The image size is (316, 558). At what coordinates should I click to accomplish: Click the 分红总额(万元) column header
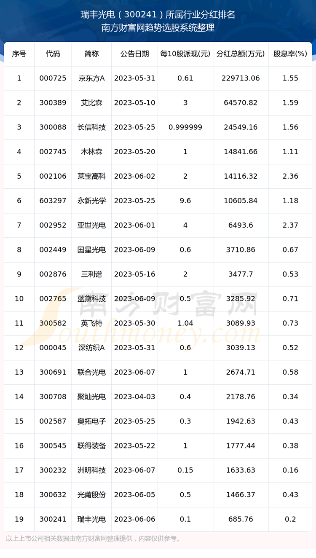coord(240,54)
